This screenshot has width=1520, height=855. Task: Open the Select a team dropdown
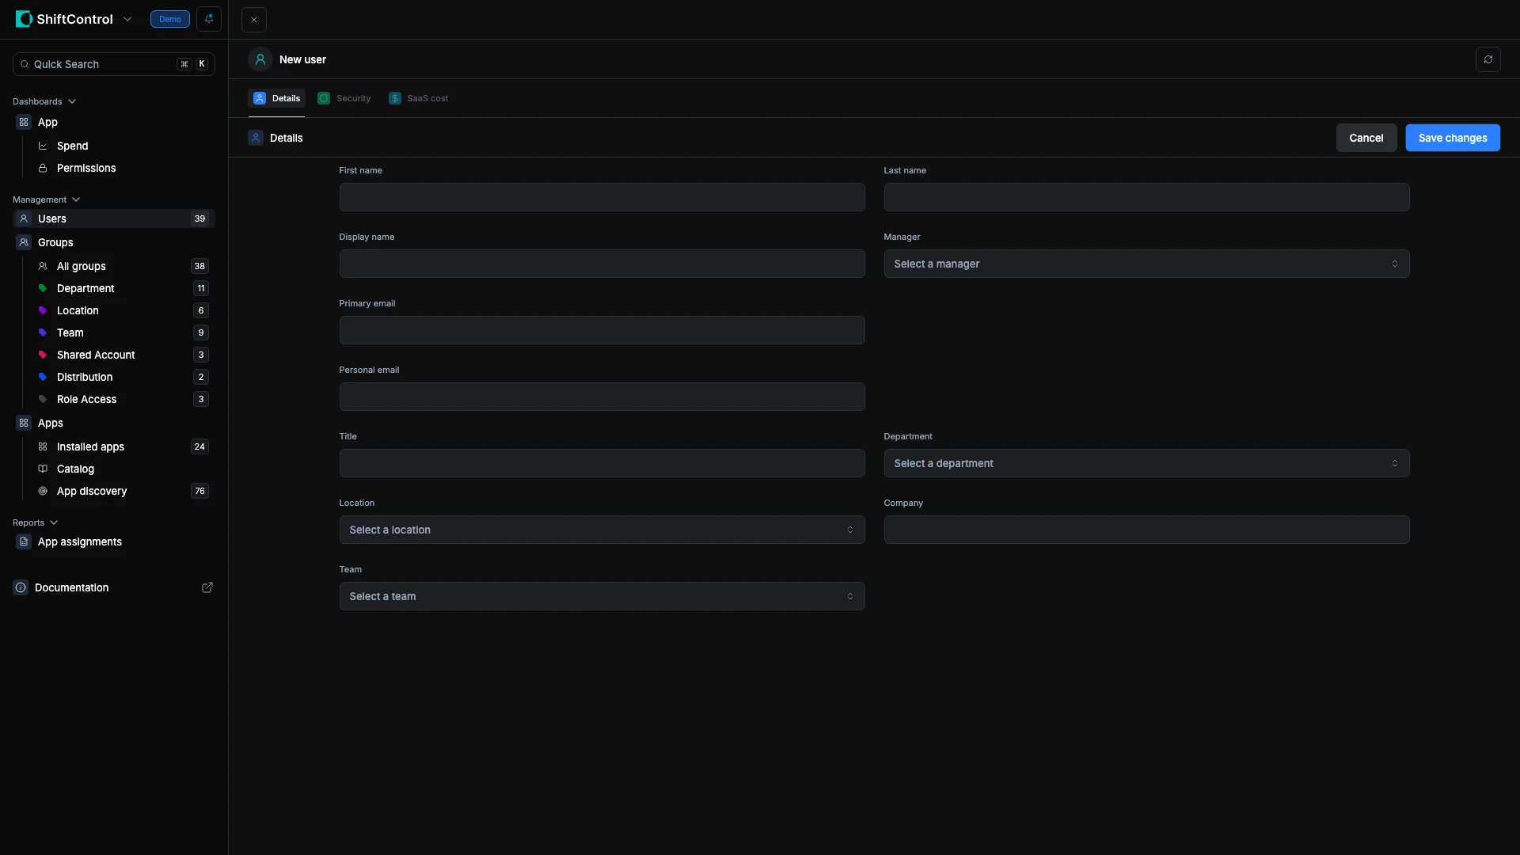pos(601,597)
